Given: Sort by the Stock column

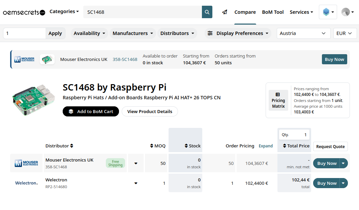Looking at the screenshot, I should [x=192, y=146].
